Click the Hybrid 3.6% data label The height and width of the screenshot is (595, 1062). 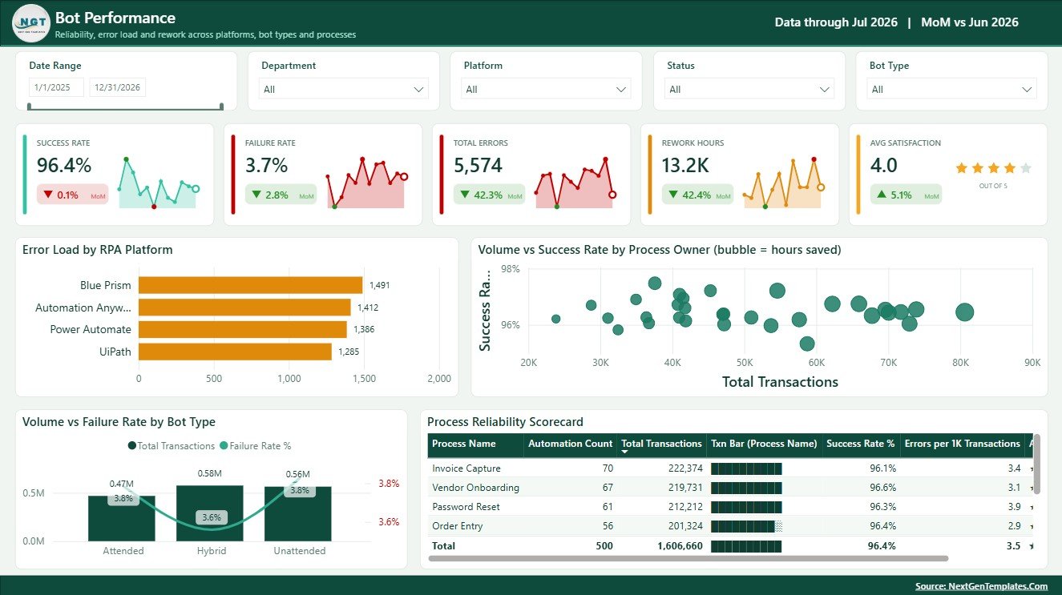(212, 517)
